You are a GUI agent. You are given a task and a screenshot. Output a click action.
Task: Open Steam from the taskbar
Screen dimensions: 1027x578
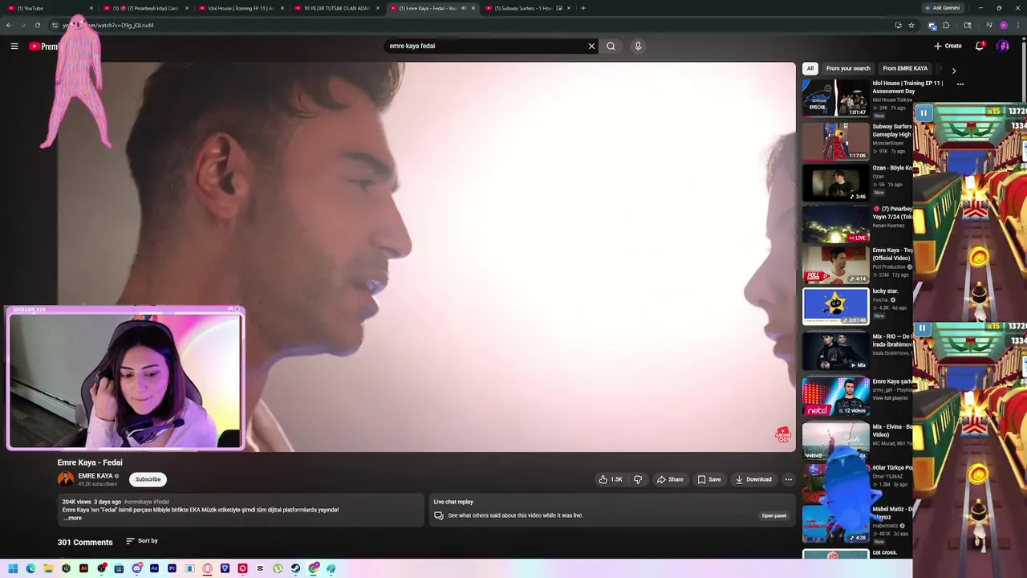point(295,568)
